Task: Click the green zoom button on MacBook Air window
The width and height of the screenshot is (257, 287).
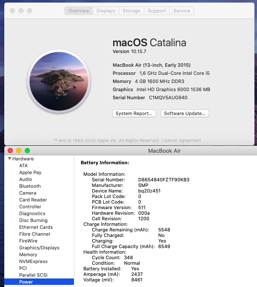Action: [27, 151]
